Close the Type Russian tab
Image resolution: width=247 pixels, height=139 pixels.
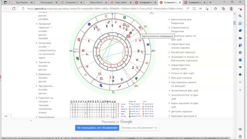click(32, 3)
